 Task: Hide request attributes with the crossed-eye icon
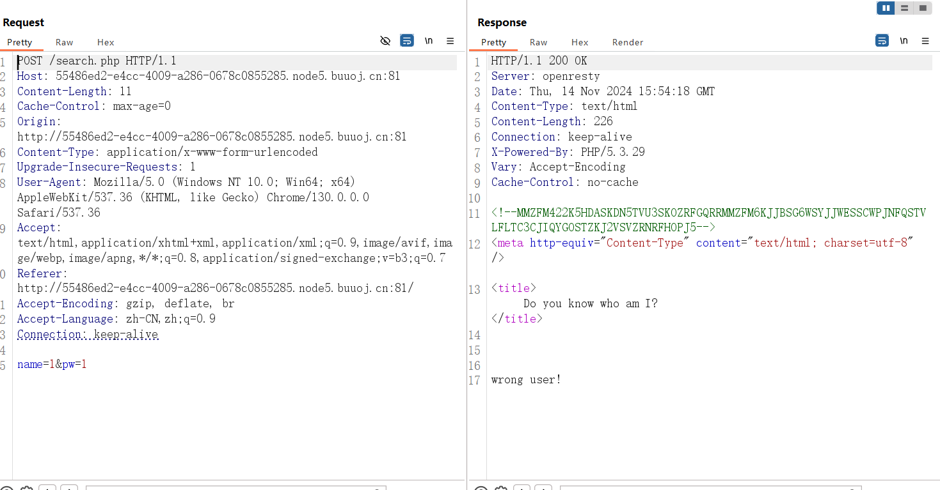tap(385, 41)
